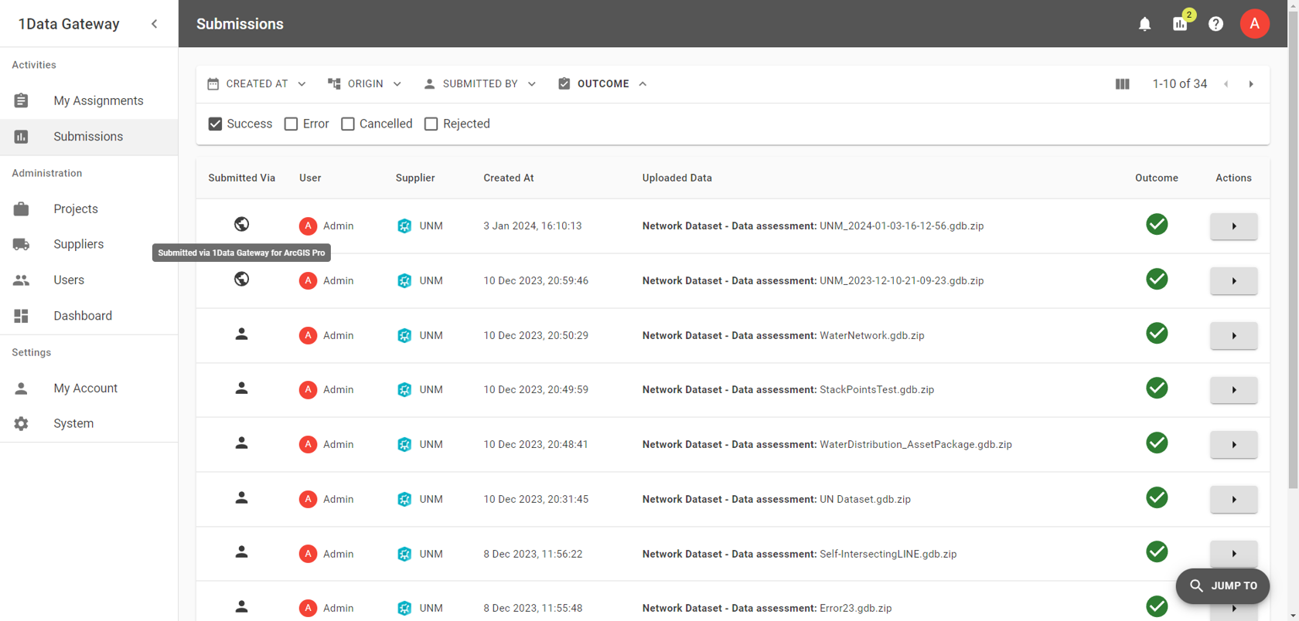Screen dimensions: 1299x621
Task: Open submissions activity icon with badge
Action: (1180, 24)
